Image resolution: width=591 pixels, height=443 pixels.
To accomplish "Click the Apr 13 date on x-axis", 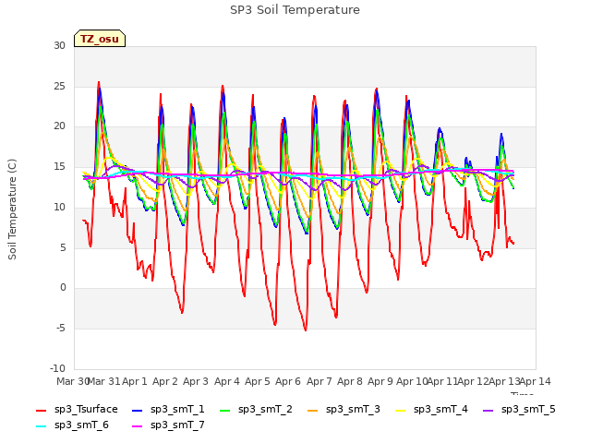I will tap(504, 381).
